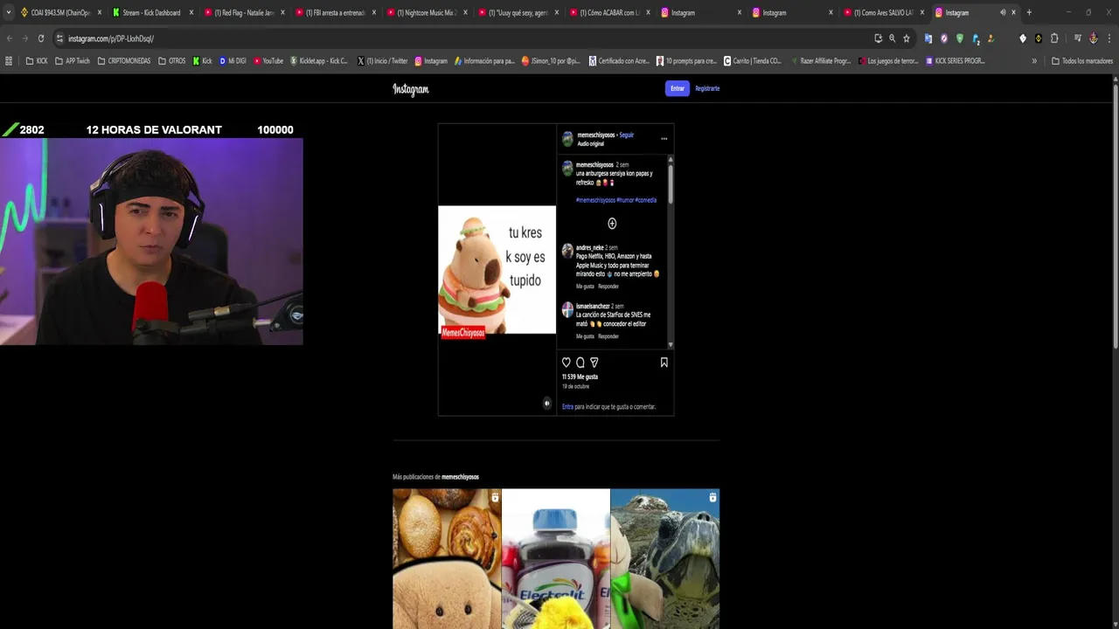This screenshot has width=1119, height=629.
Task: Click Me gusta under ismaelsanchezr comment
Action: click(x=585, y=336)
